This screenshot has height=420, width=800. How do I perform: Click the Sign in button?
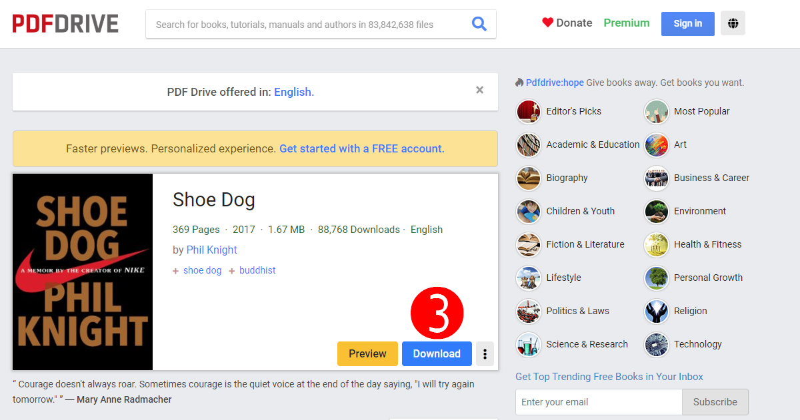pos(687,23)
